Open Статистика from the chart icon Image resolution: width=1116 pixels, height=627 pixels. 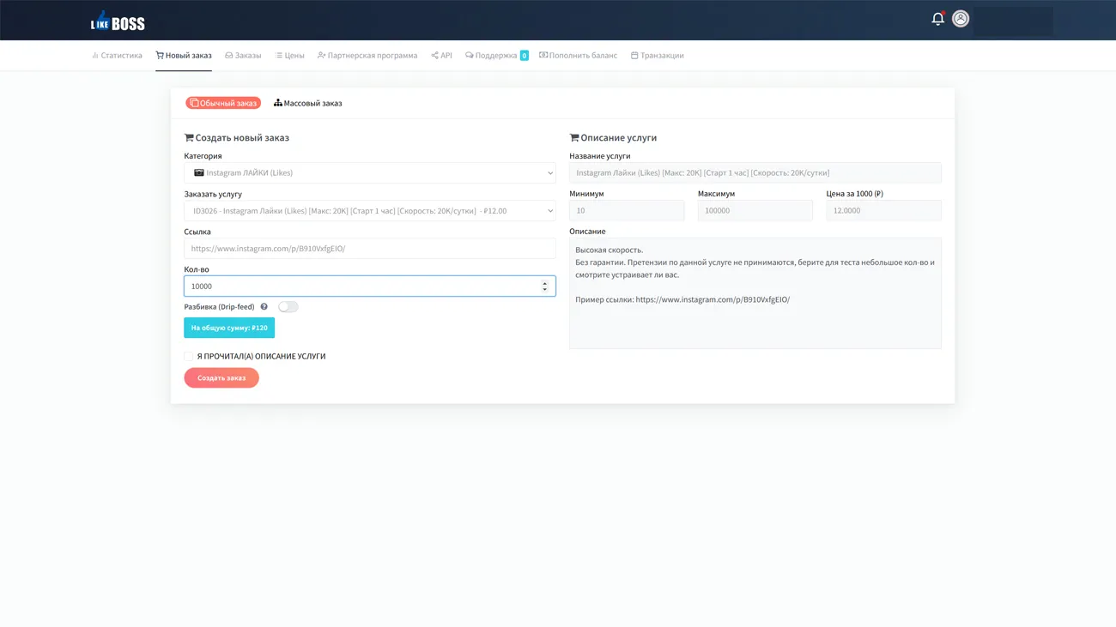95,56
